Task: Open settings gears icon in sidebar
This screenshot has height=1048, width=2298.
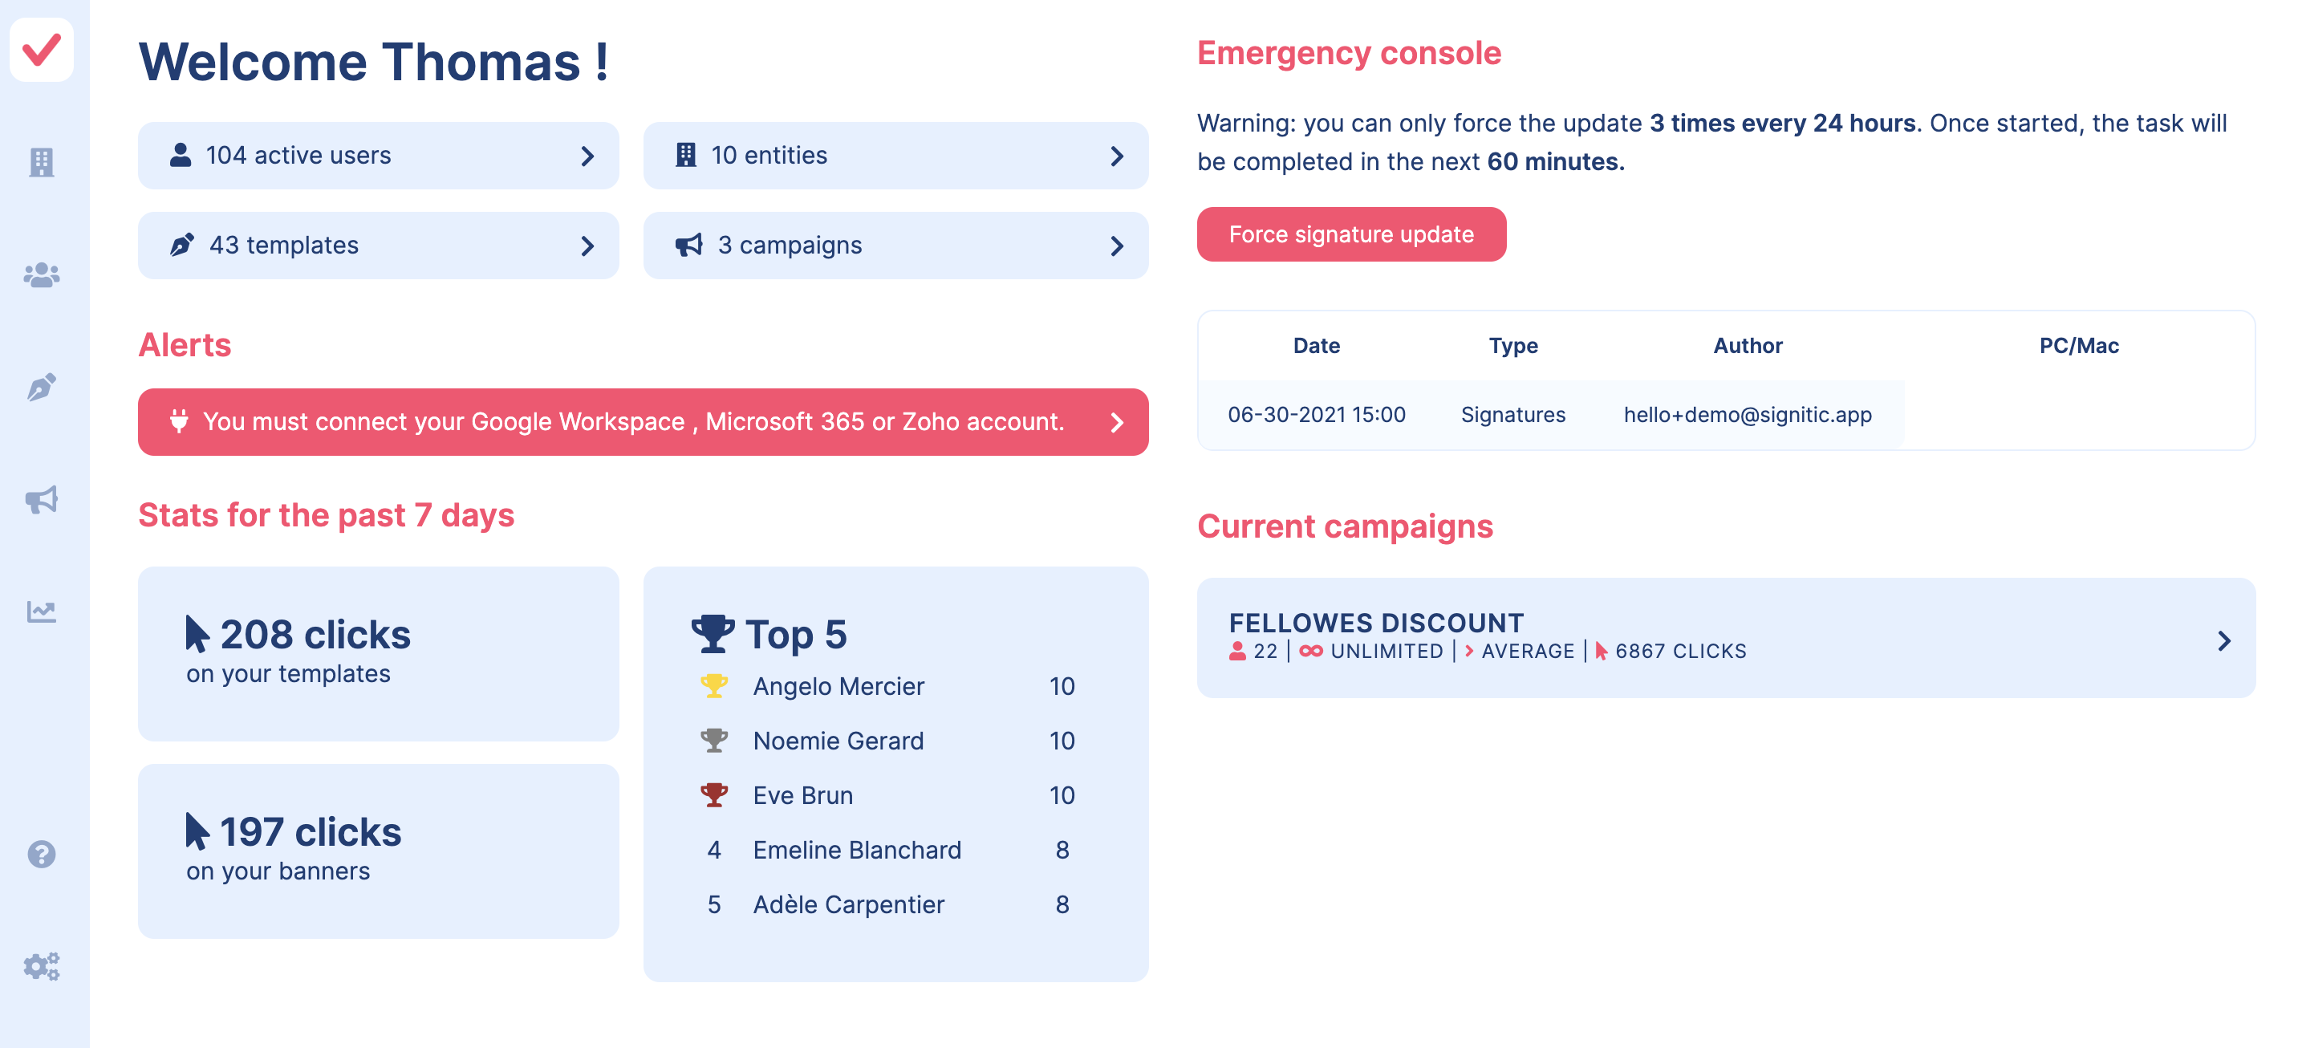Action: 42,966
